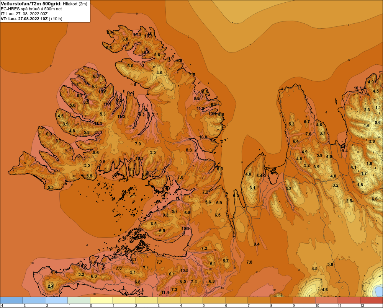Click the '1.6' temperature label

(x=367, y=125)
